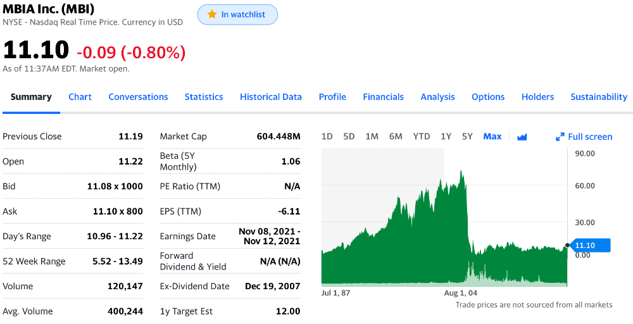Click the Full screen expand arrows icon
The width and height of the screenshot is (633, 324).
[x=560, y=137]
